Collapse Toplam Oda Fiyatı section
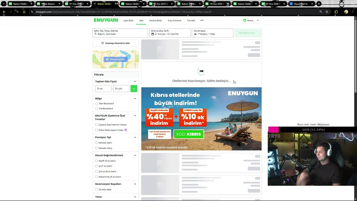The image size is (357, 201). click(135, 82)
